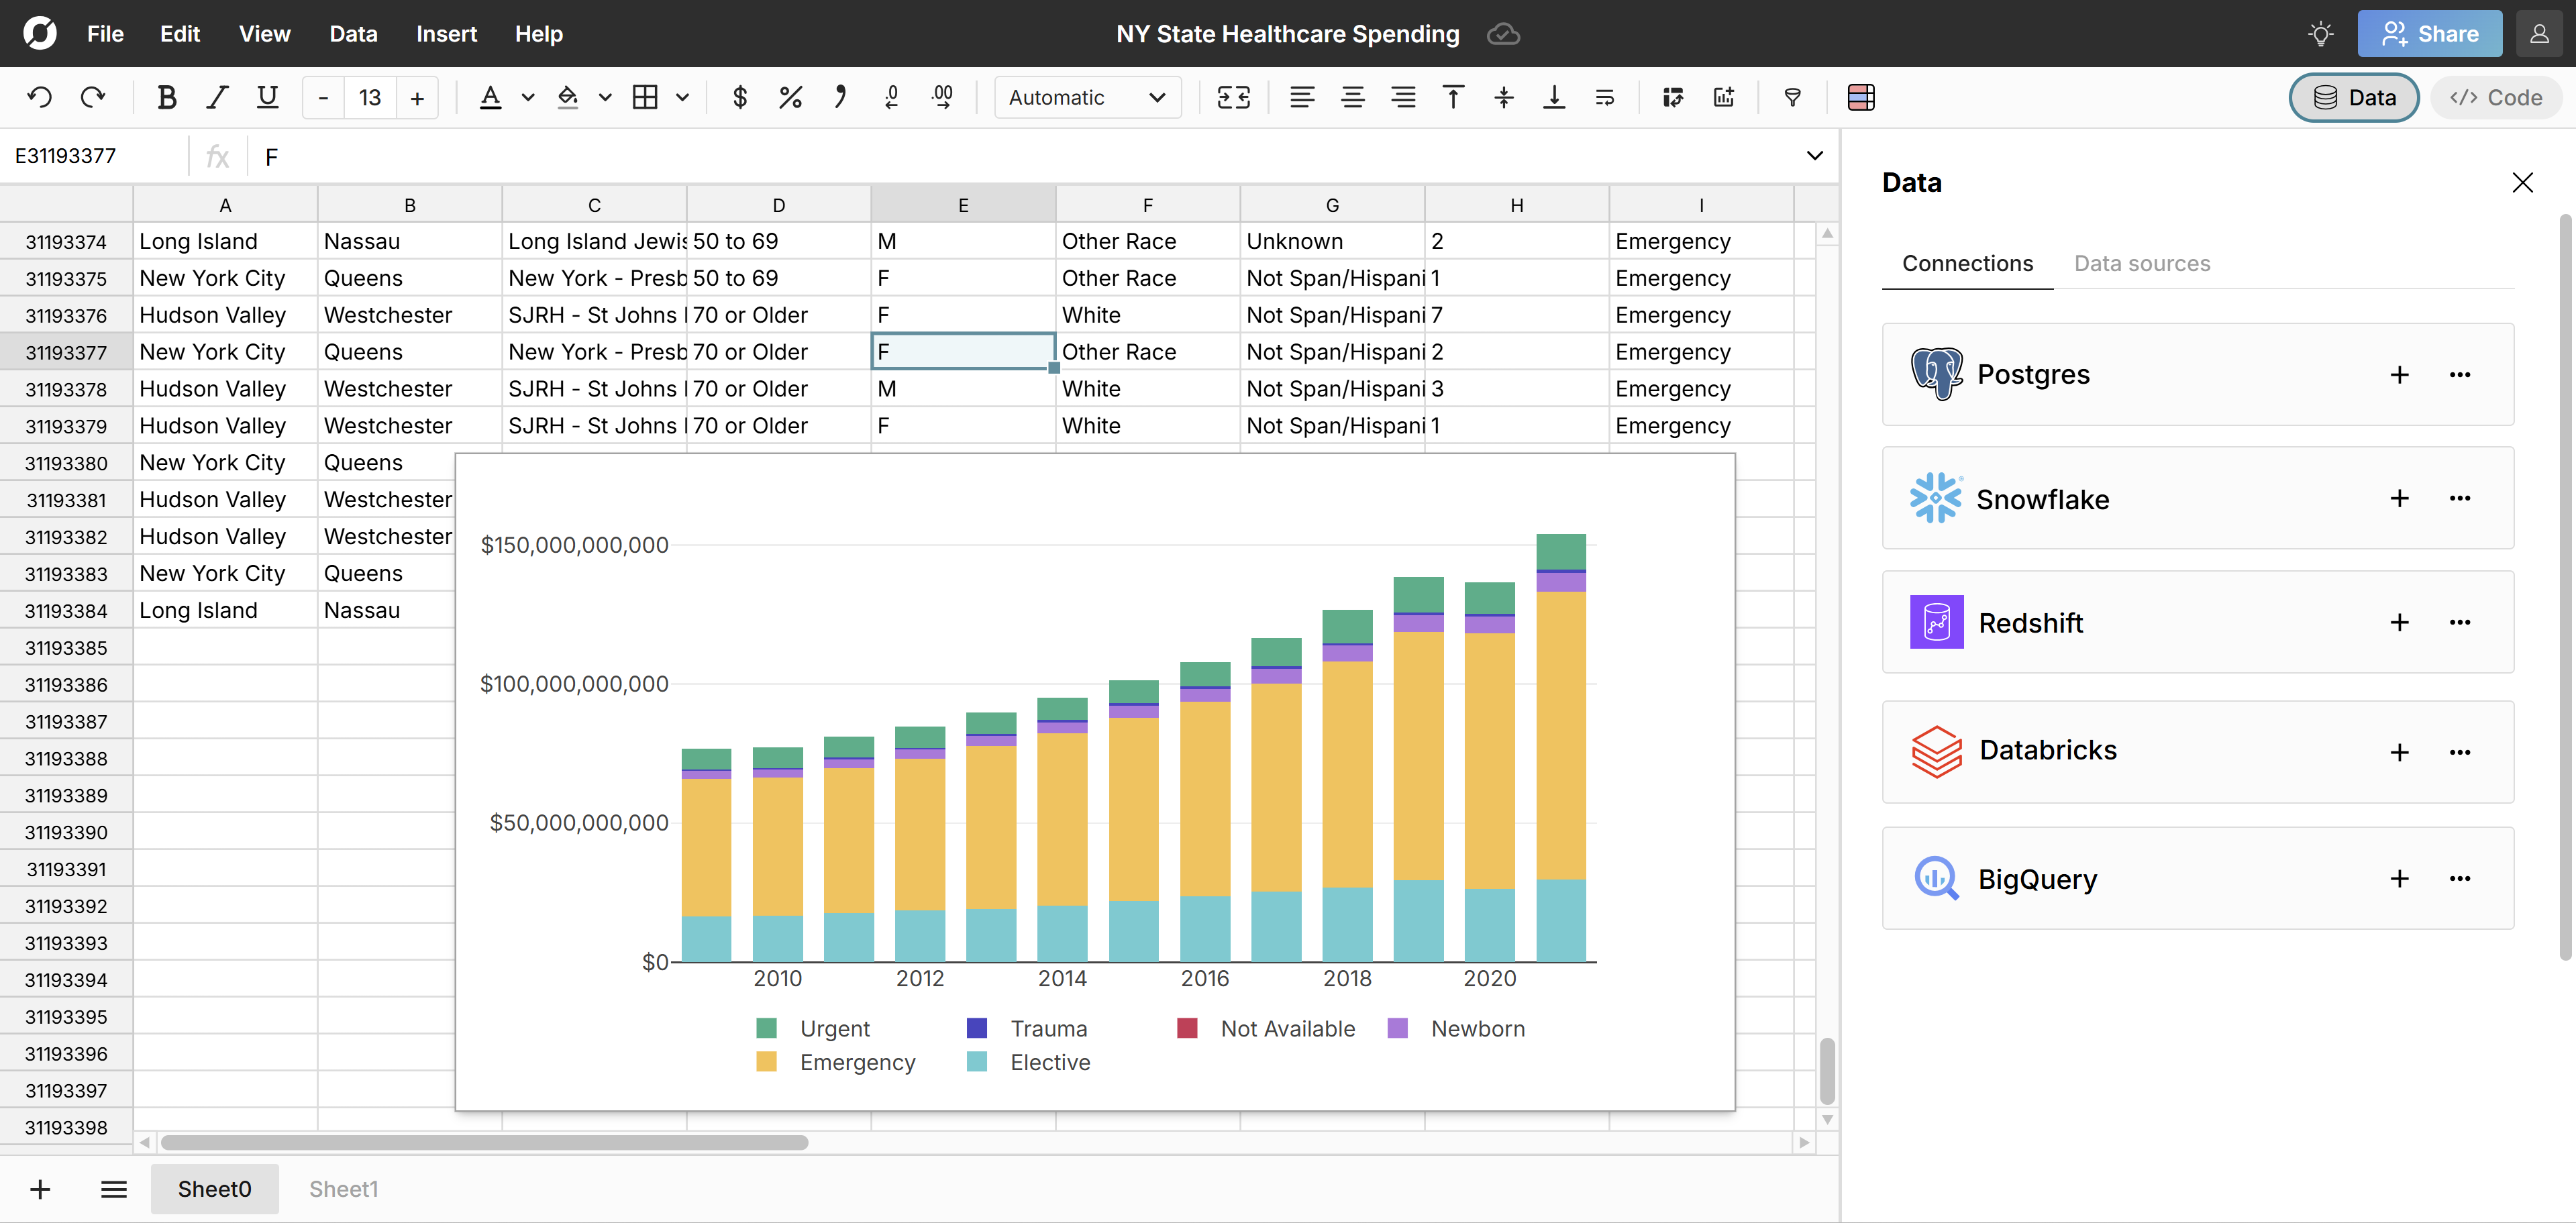Click the light bulb theme icon
This screenshot has width=2576, height=1223.
[x=2320, y=34]
